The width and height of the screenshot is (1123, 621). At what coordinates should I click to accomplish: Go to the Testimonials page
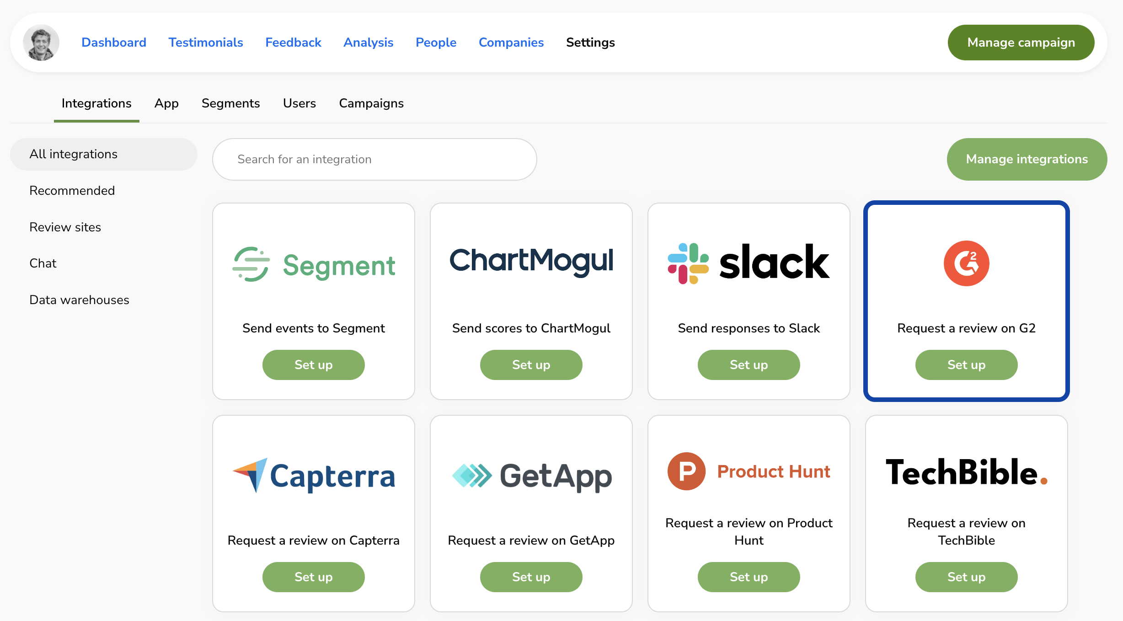(x=205, y=43)
